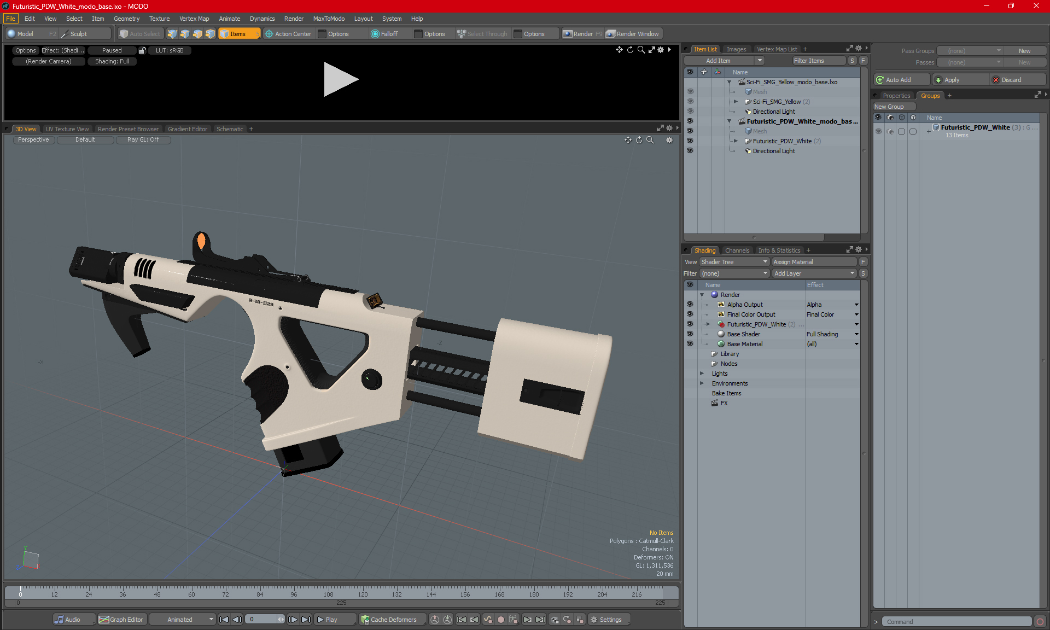Toggle eye for Futuristic_PDW_White folder item
The image size is (1050, 630).
[690, 141]
